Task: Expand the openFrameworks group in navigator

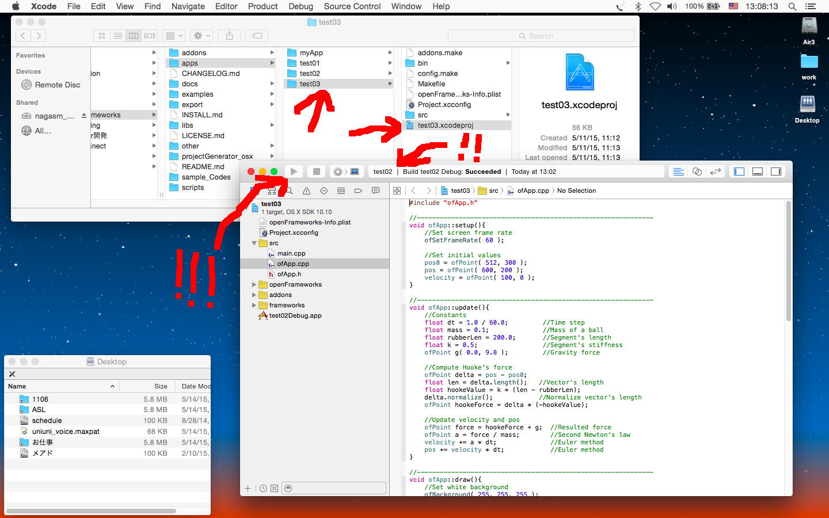Action: (x=254, y=284)
